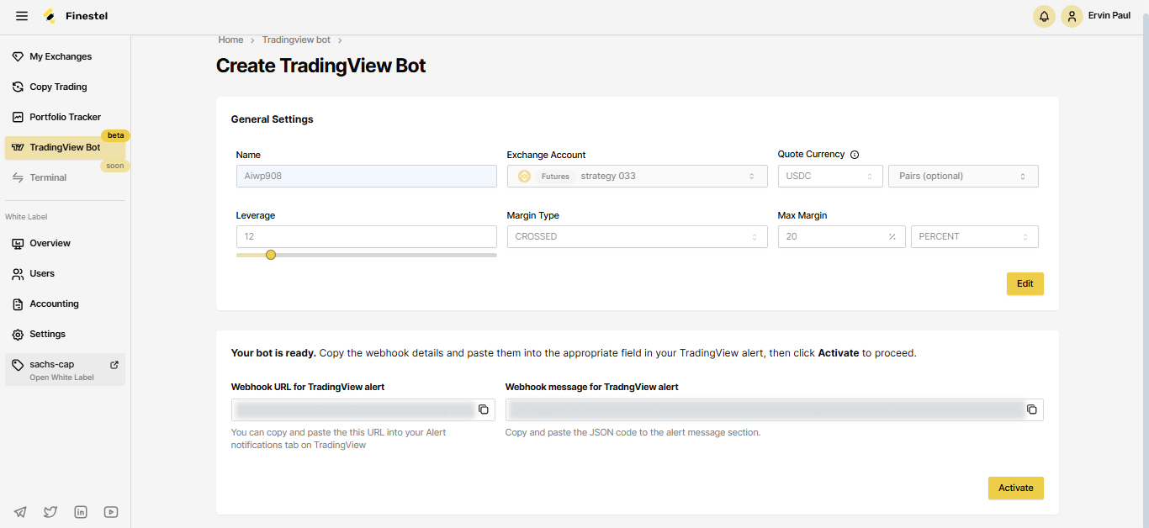1149x528 pixels.
Task: Open the Telegram social icon
Action: click(x=20, y=512)
